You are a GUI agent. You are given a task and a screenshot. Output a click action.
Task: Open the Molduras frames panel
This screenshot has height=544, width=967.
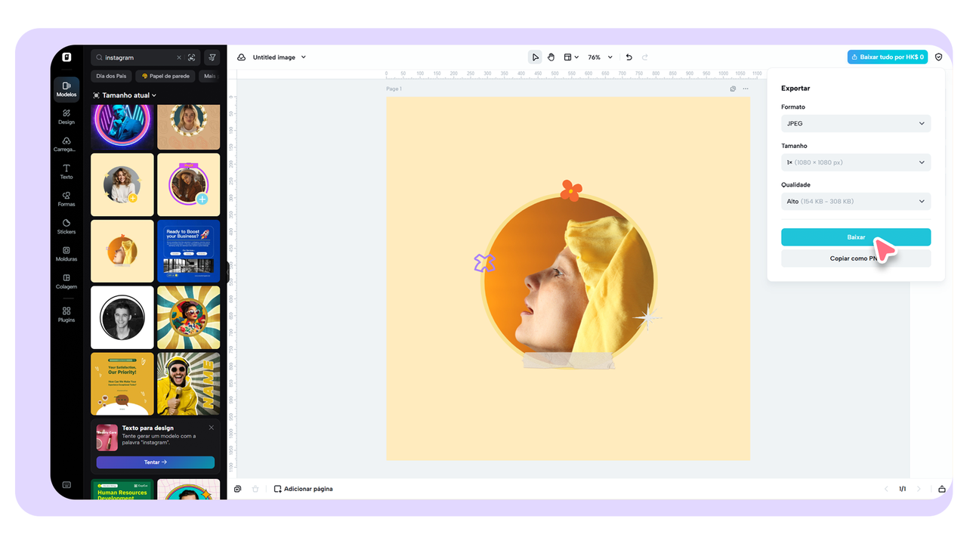pyautogui.click(x=66, y=254)
